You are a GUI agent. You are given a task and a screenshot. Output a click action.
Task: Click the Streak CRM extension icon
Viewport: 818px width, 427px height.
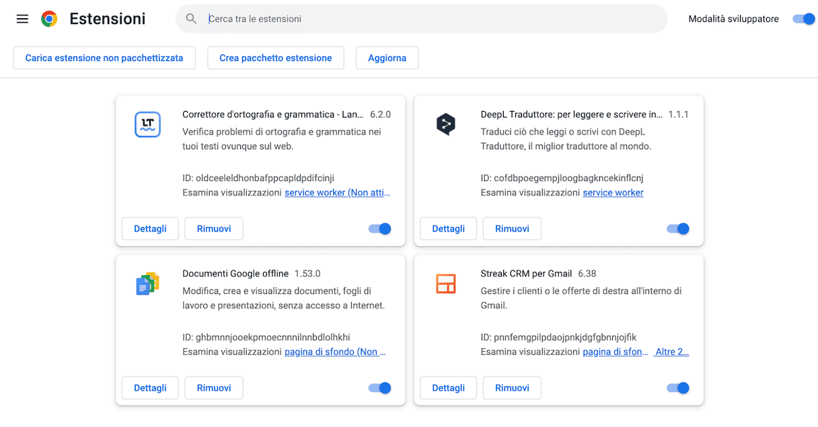click(x=445, y=284)
